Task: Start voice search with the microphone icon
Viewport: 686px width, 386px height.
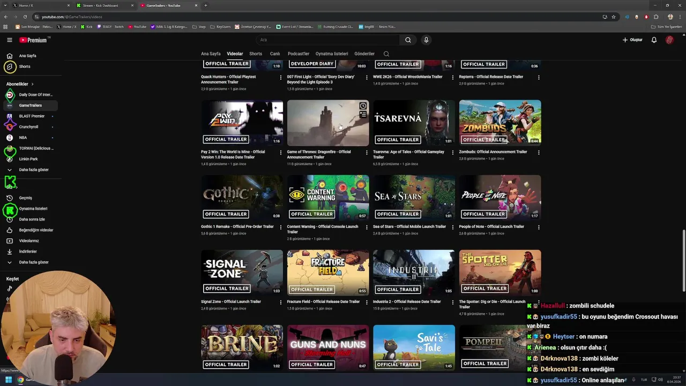Action: point(426,40)
